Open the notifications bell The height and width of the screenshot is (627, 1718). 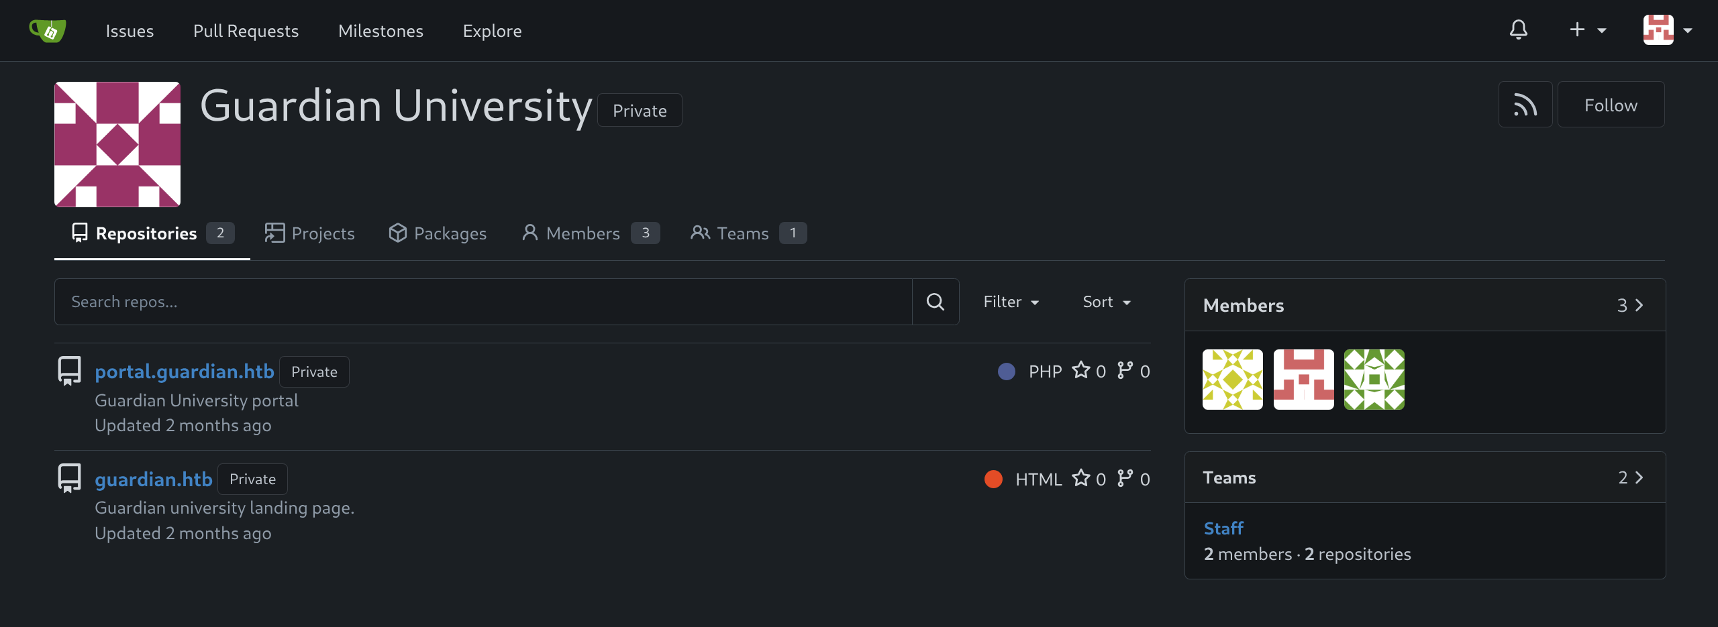pos(1518,30)
